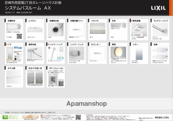Open the 水はけの良い床 floor image
This screenshot has width=173, height=121.
pos(35,79)
